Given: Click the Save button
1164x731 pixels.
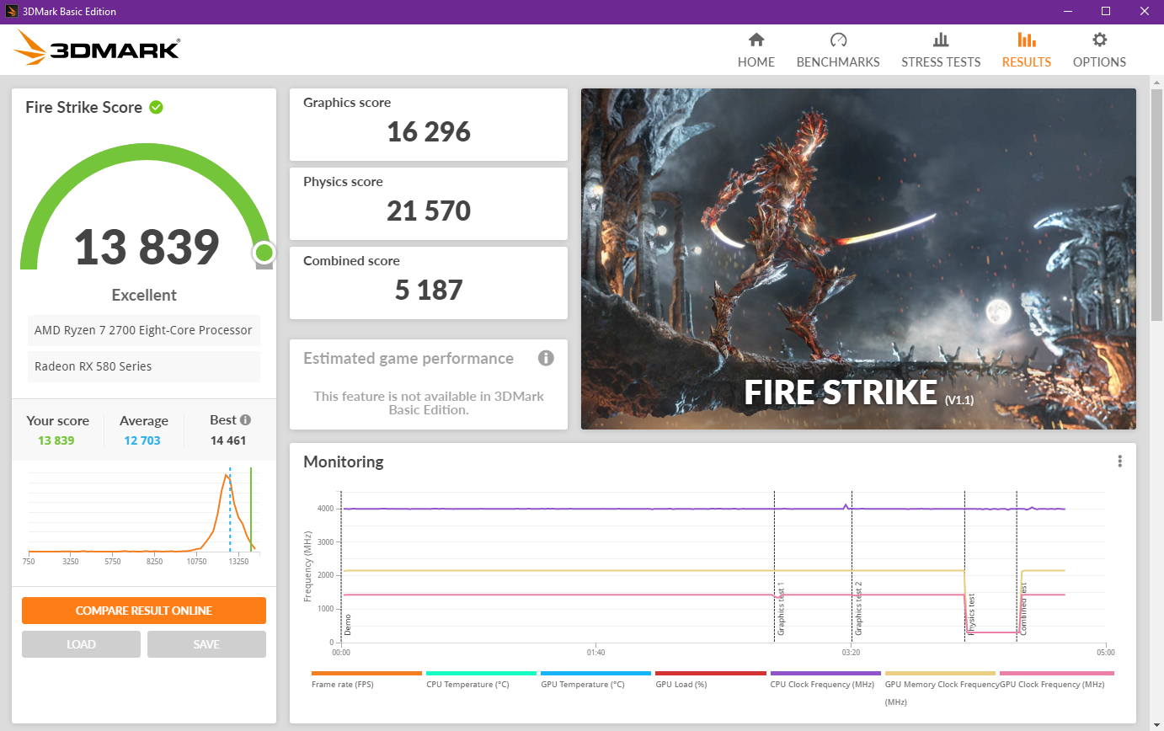Looking at the screenshot, I should (206, 644).
